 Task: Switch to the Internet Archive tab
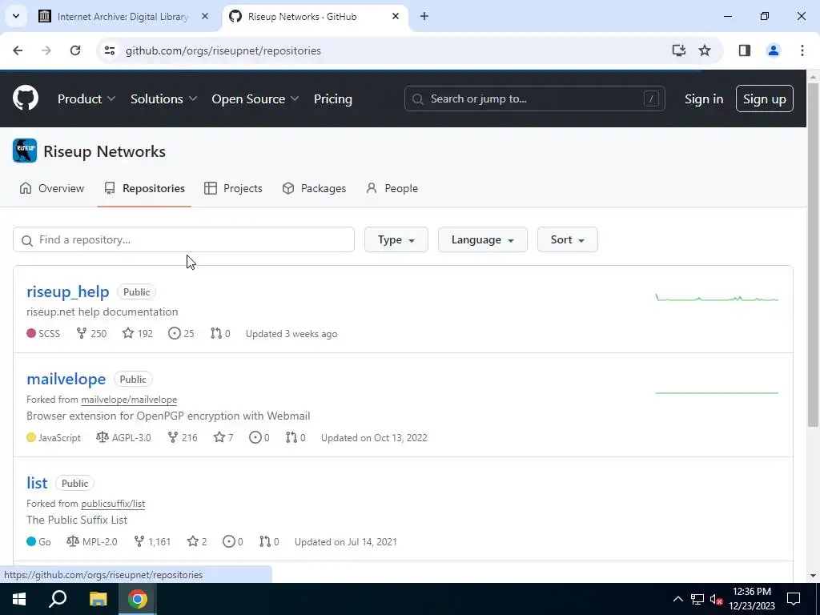tap(124, 17)
